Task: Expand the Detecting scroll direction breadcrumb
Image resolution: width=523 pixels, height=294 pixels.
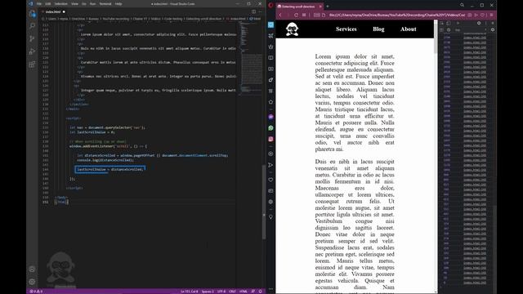Action: click(203, 19)
